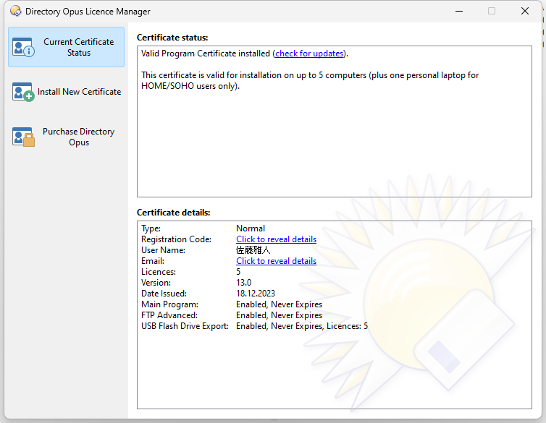The image size is (546, 423).
Task: Go to Purchase Directory Opus label
Action: point(79,137)
